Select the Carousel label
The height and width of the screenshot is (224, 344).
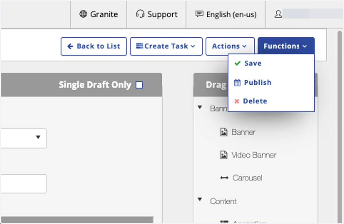coord(247,178)
